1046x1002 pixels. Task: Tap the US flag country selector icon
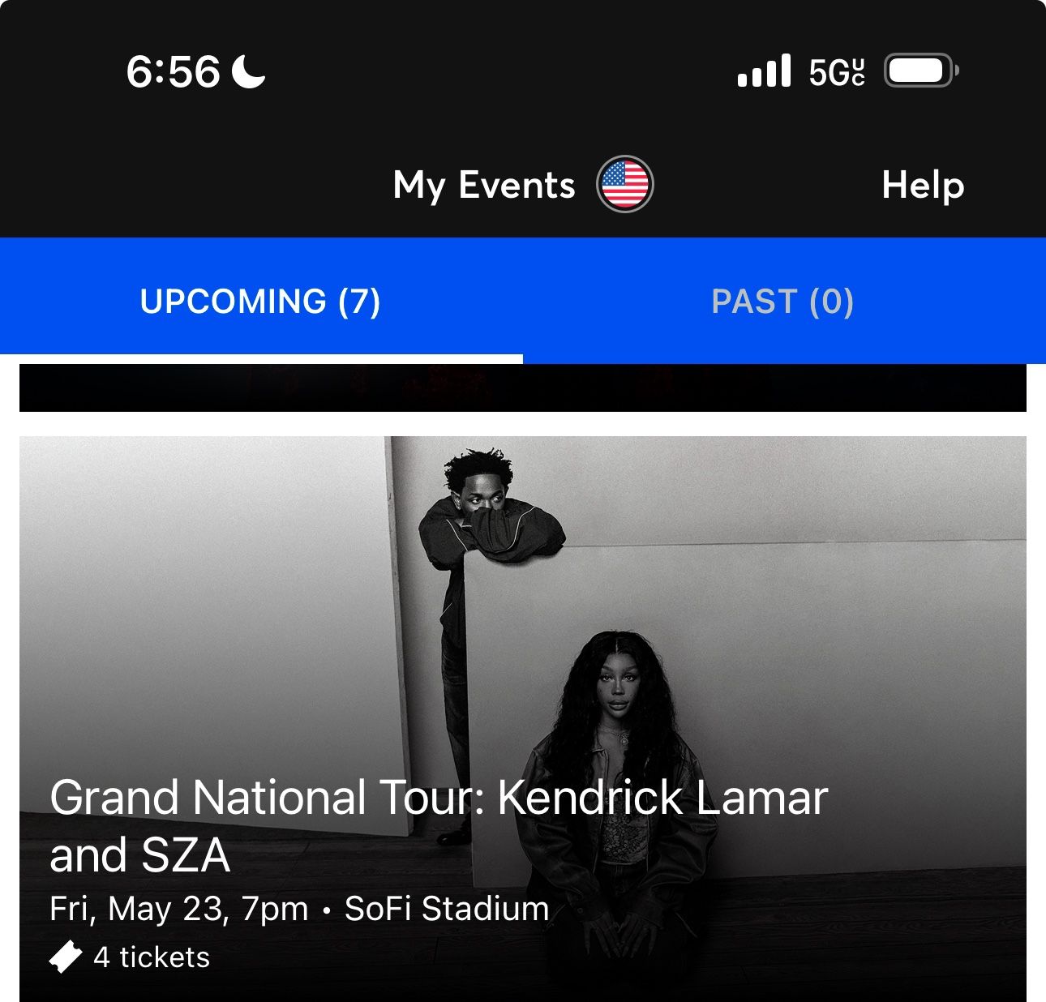625,185
